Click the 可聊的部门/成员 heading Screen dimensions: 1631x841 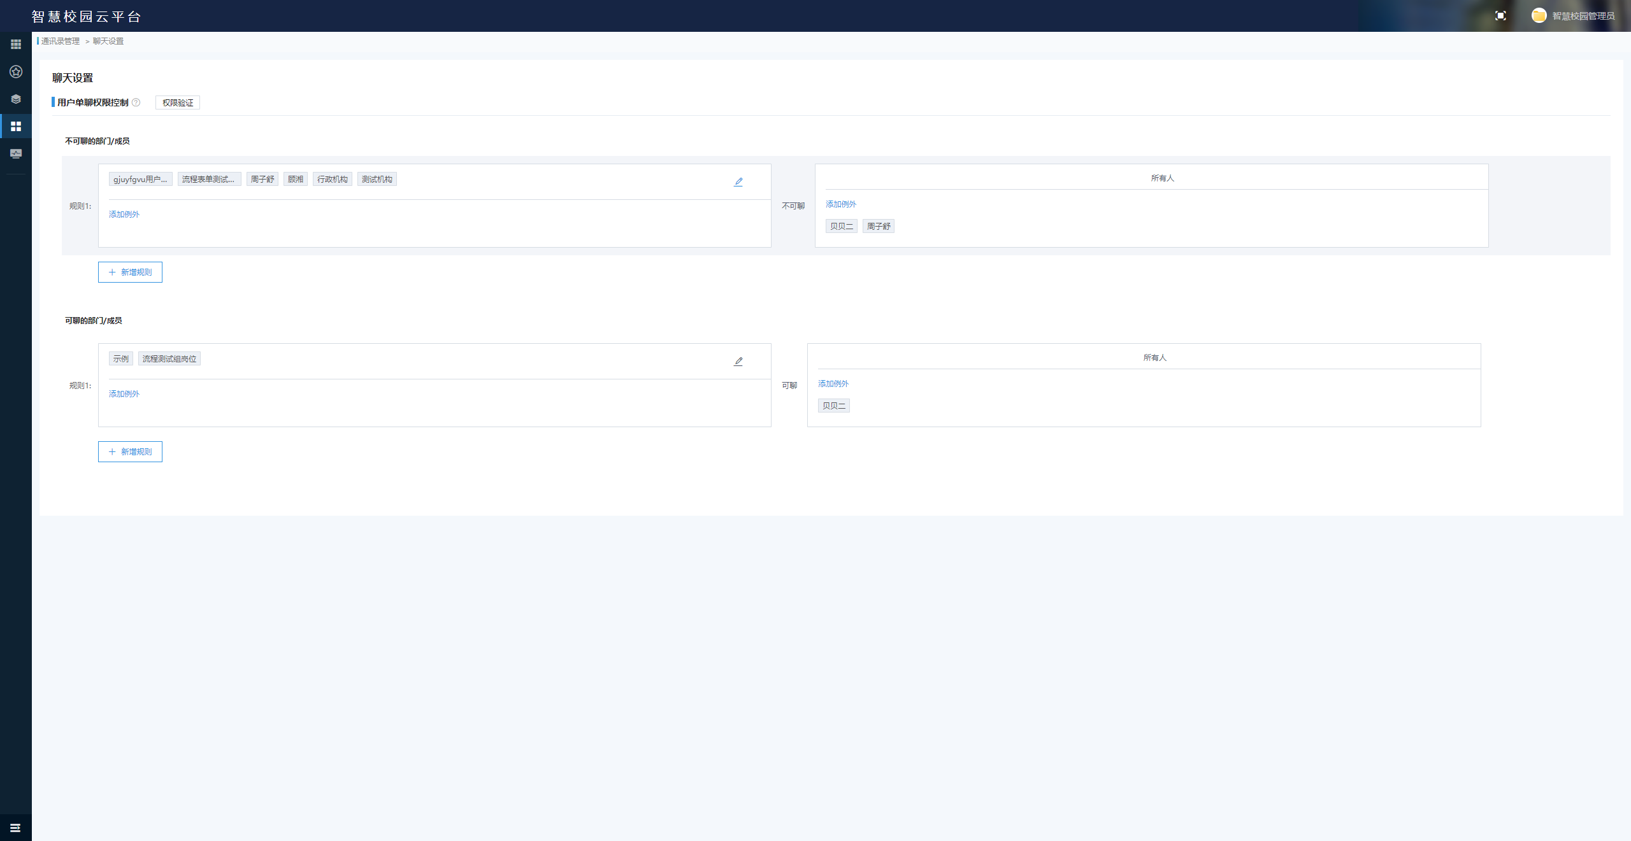pos(94,321)
